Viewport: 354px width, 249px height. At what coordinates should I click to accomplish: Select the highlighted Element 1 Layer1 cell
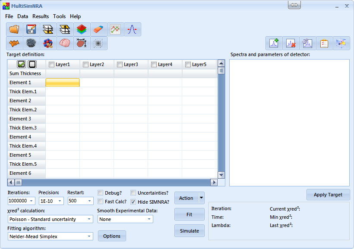(63, 82)
